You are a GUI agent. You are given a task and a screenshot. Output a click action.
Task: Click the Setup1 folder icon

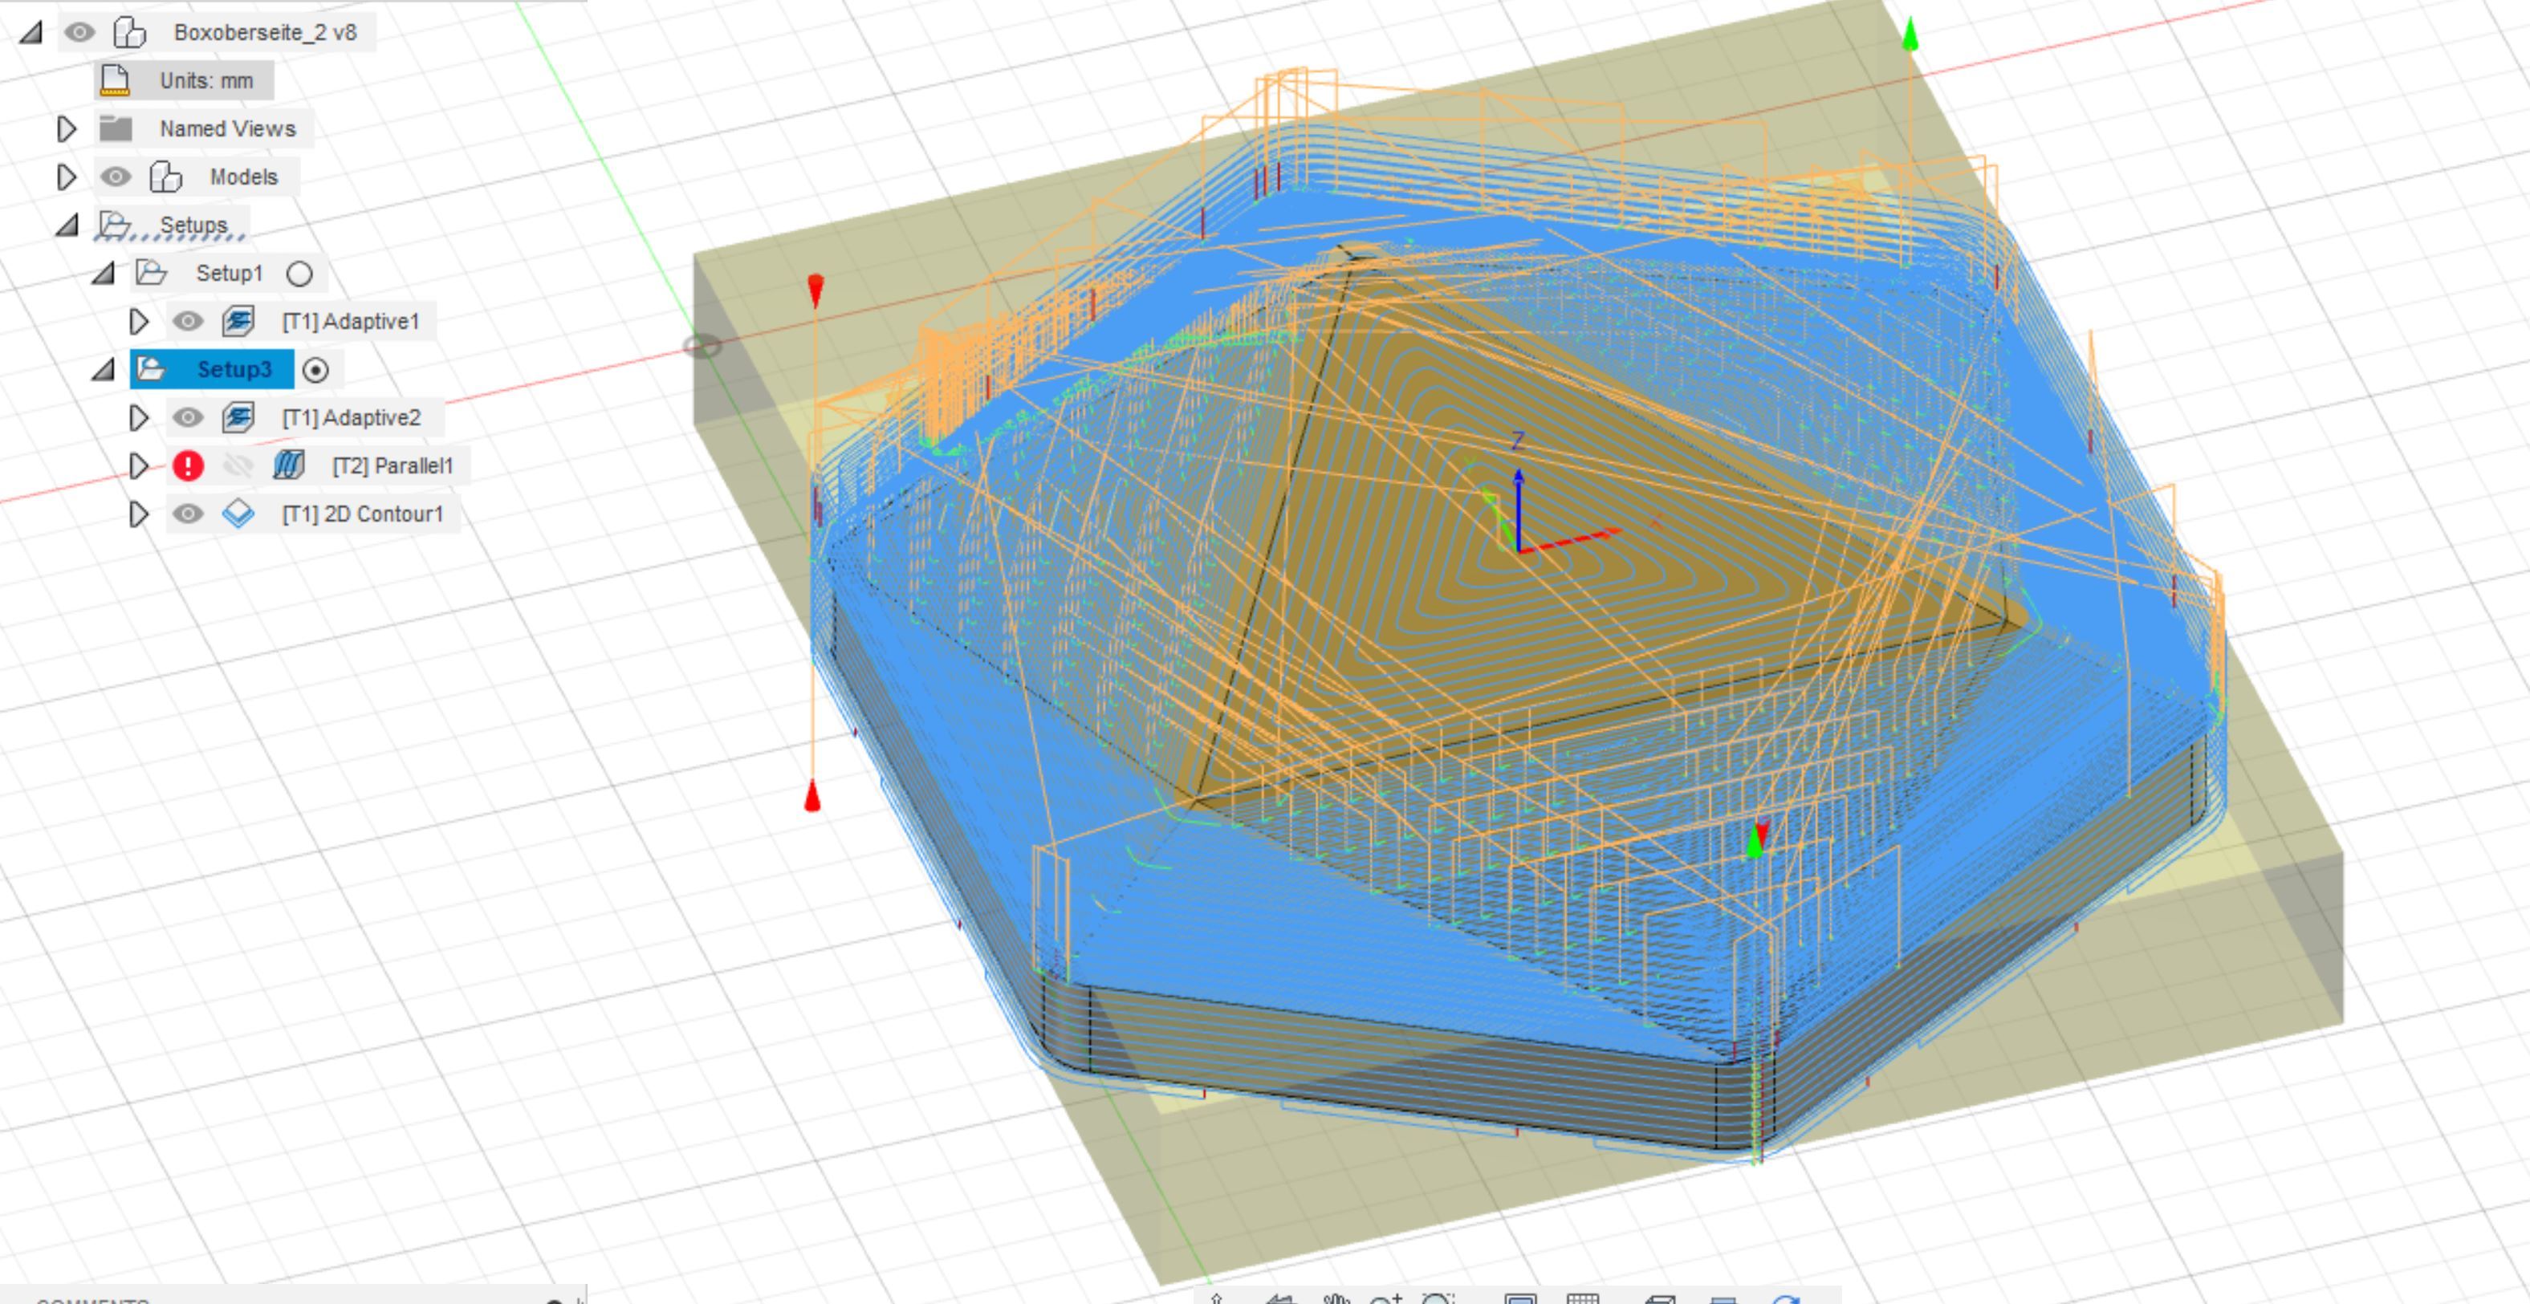pos(151,272)
